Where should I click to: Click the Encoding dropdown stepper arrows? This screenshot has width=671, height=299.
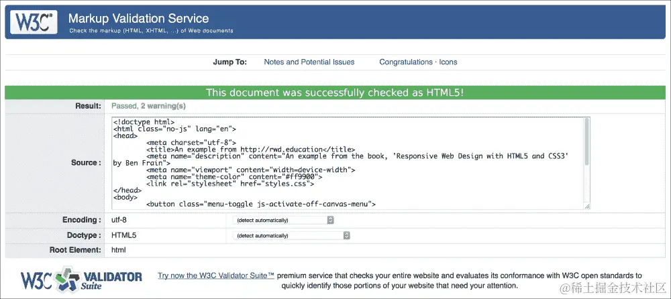click(330, 220)
